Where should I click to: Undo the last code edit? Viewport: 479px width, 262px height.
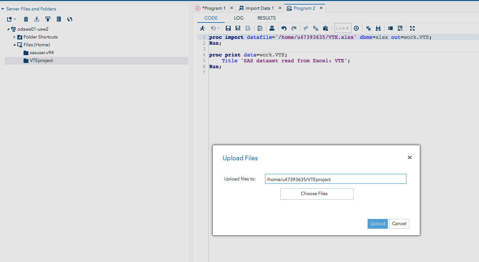point(284,28)
